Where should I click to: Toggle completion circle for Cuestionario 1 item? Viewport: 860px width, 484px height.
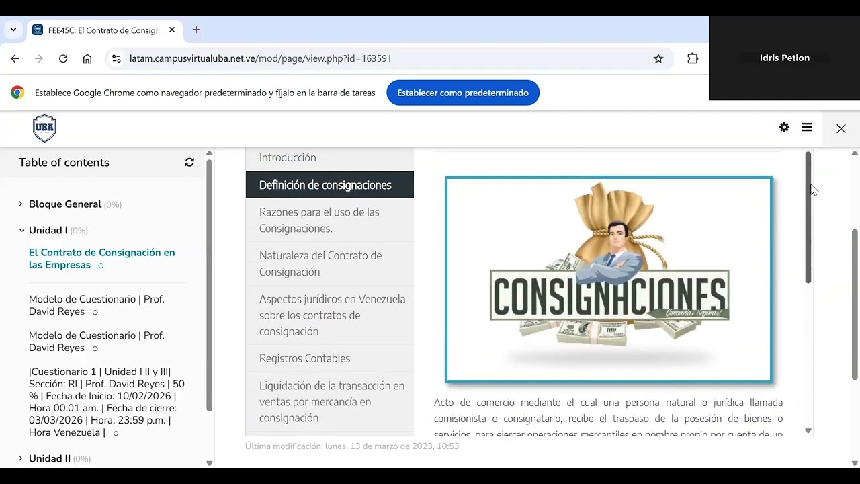pyautogui.click(x=116, y=433)
